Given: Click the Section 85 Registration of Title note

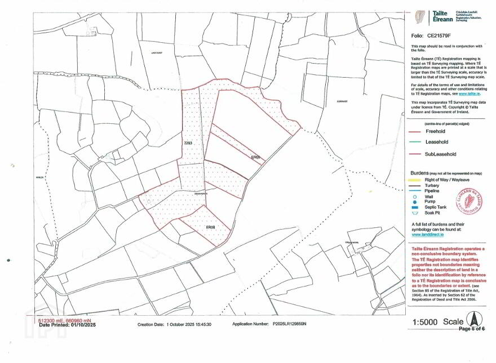Looking at the screenshot, I should pos(446,293).
